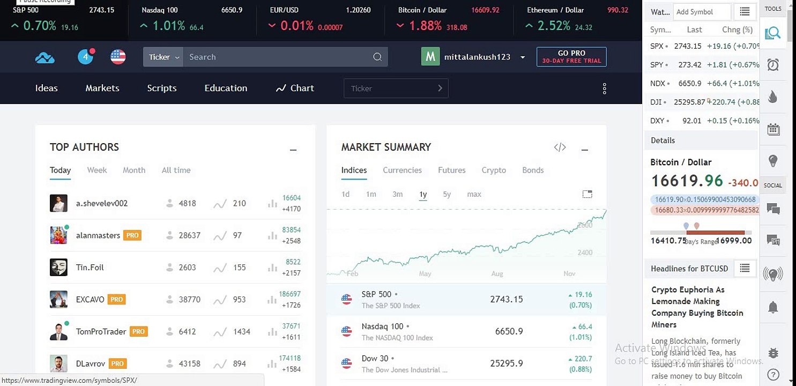The image size is (796, 386).
Task: Select the US flag region icon
Action: click(118, 57)
